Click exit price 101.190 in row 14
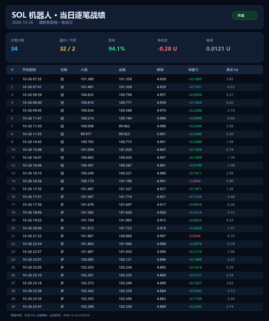 [x=125, y=181]
